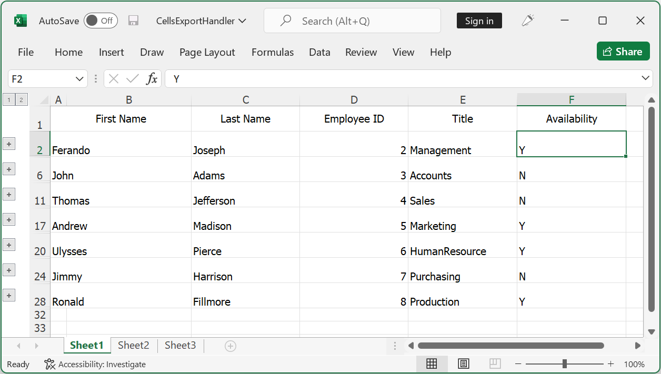Click the First Name header cell
This screenshot has width=661, height=374.
tap(121, 119)
